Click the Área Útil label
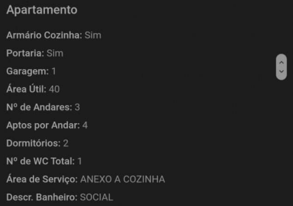 [26, 89]
